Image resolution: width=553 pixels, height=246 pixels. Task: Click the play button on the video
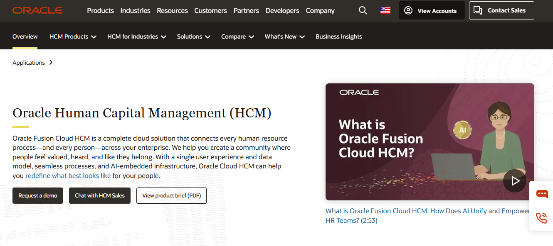[x=515, y=181]
